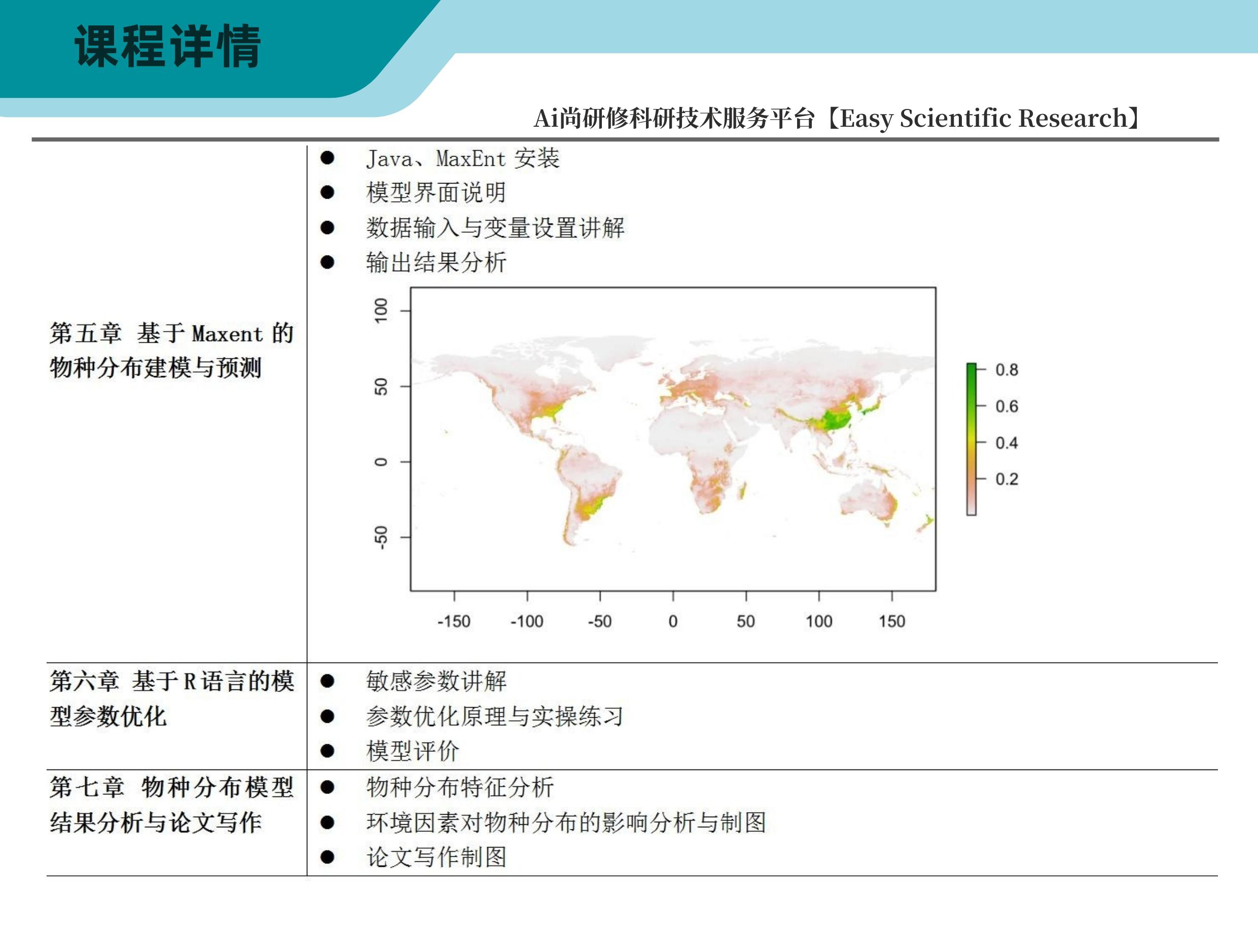Click the -150 longitude axis label
Viewport: 1258px width, 951px height.
pos(454,621)
